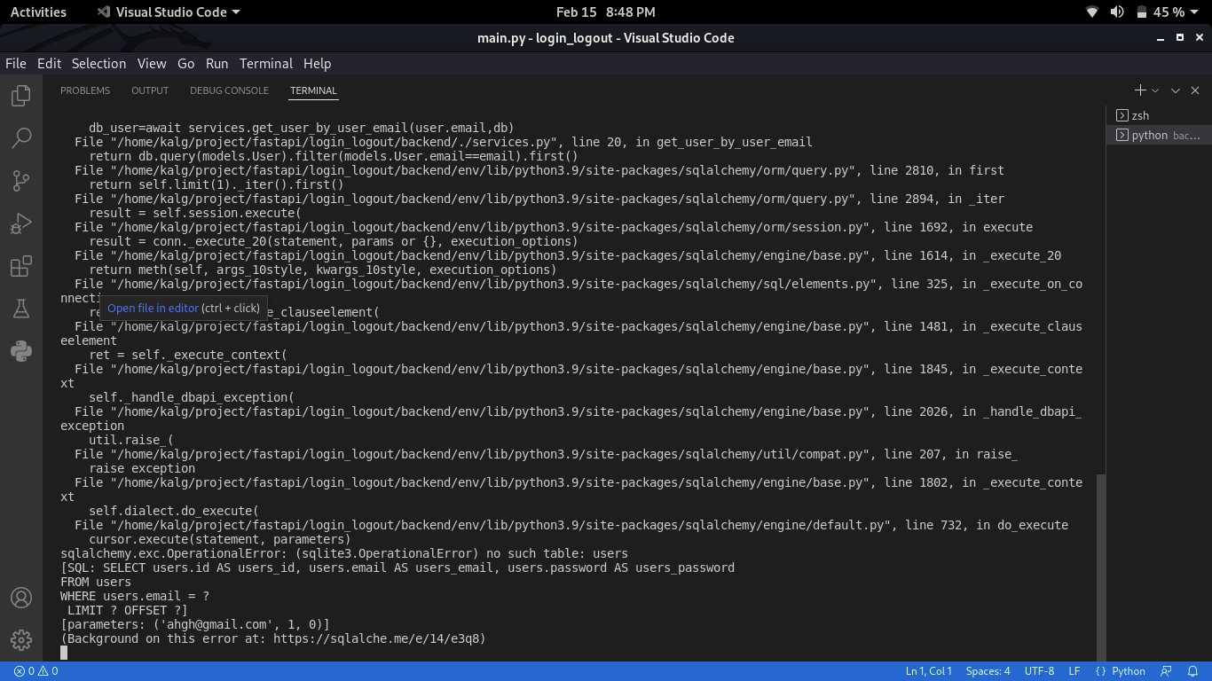Click UTF-8 encoding in the status bar

(1038, 671)
